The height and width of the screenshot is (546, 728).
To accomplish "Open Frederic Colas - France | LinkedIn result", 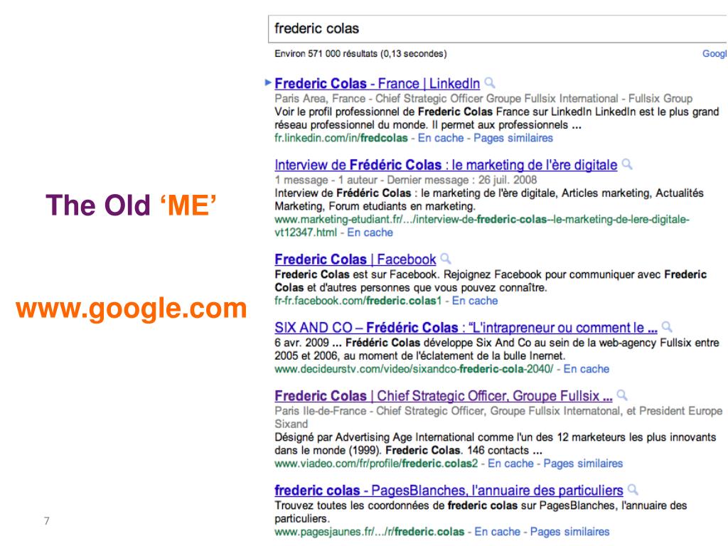I will pyautogui.click(x=377, y=84).
